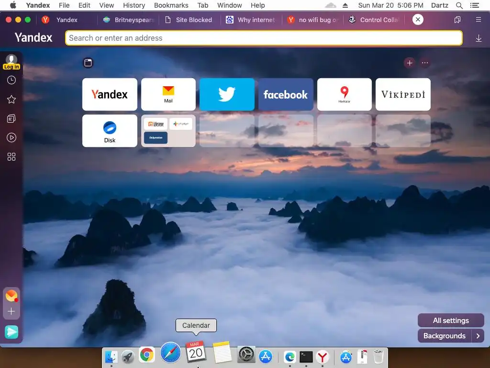Switch to the Yandex tab
This screenshot has height=368, width=490.
(66, 20)
